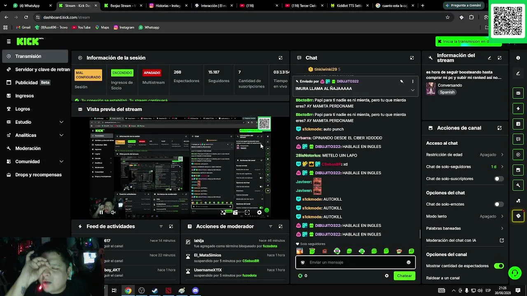This screenshot has width=527, height=296.
Task: Switch to the KickBot TTS Settings tab
Action: [350, 6]
